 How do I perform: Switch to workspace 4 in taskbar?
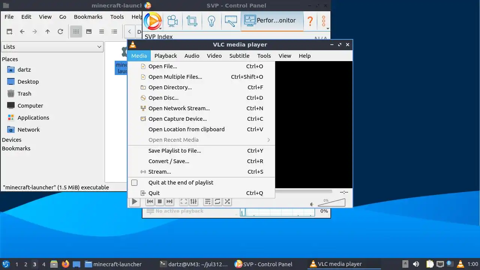click(x=43, y=264)
